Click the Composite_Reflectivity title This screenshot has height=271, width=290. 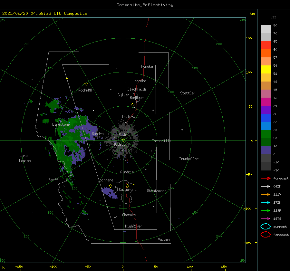[145, 5]
